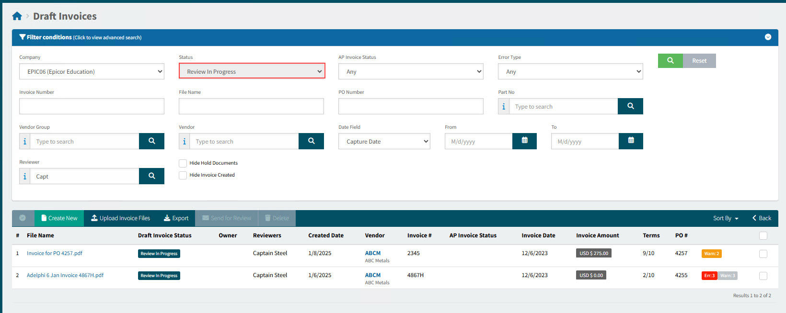
Task: Expand the Date Field Capture Date dropdown
Action: 384,142
